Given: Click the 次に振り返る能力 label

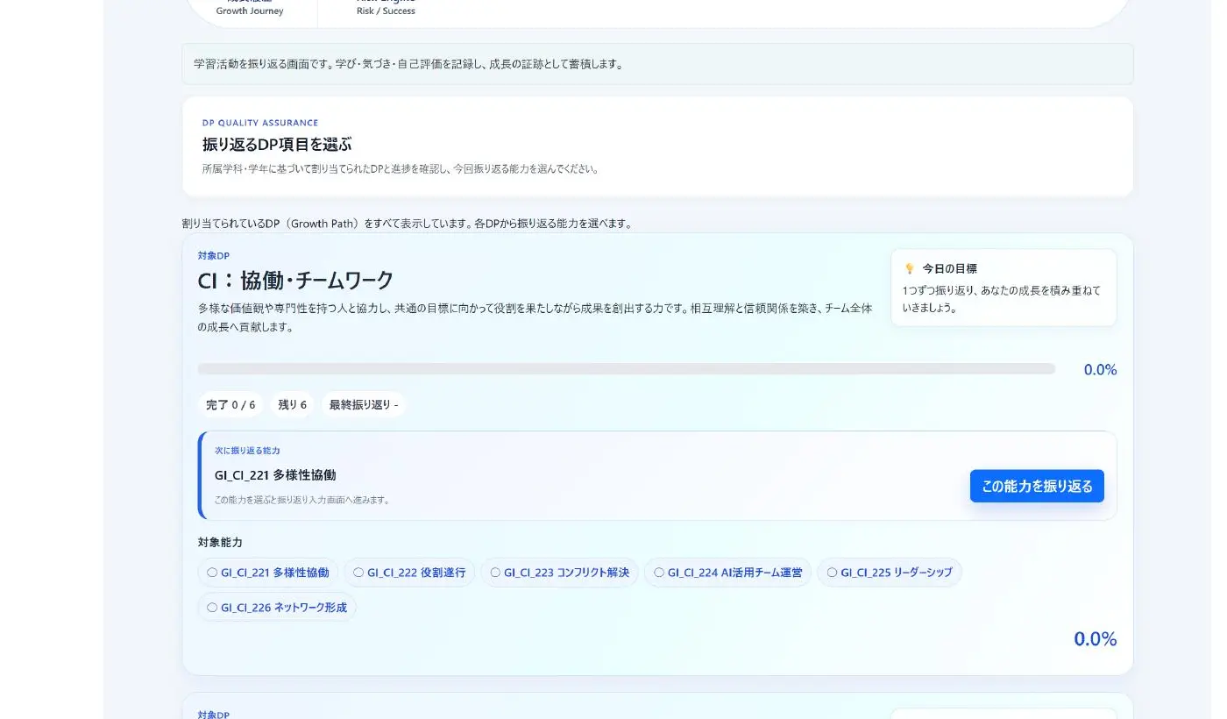Looking at the screenshot, I should coord(247,451).
